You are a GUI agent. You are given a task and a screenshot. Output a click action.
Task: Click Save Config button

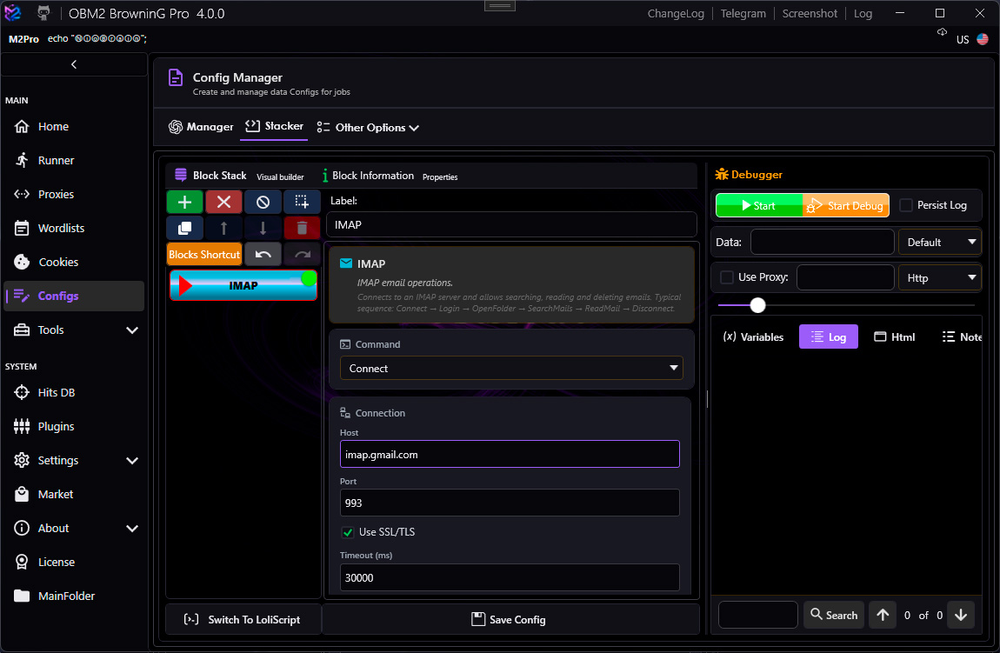509,619
